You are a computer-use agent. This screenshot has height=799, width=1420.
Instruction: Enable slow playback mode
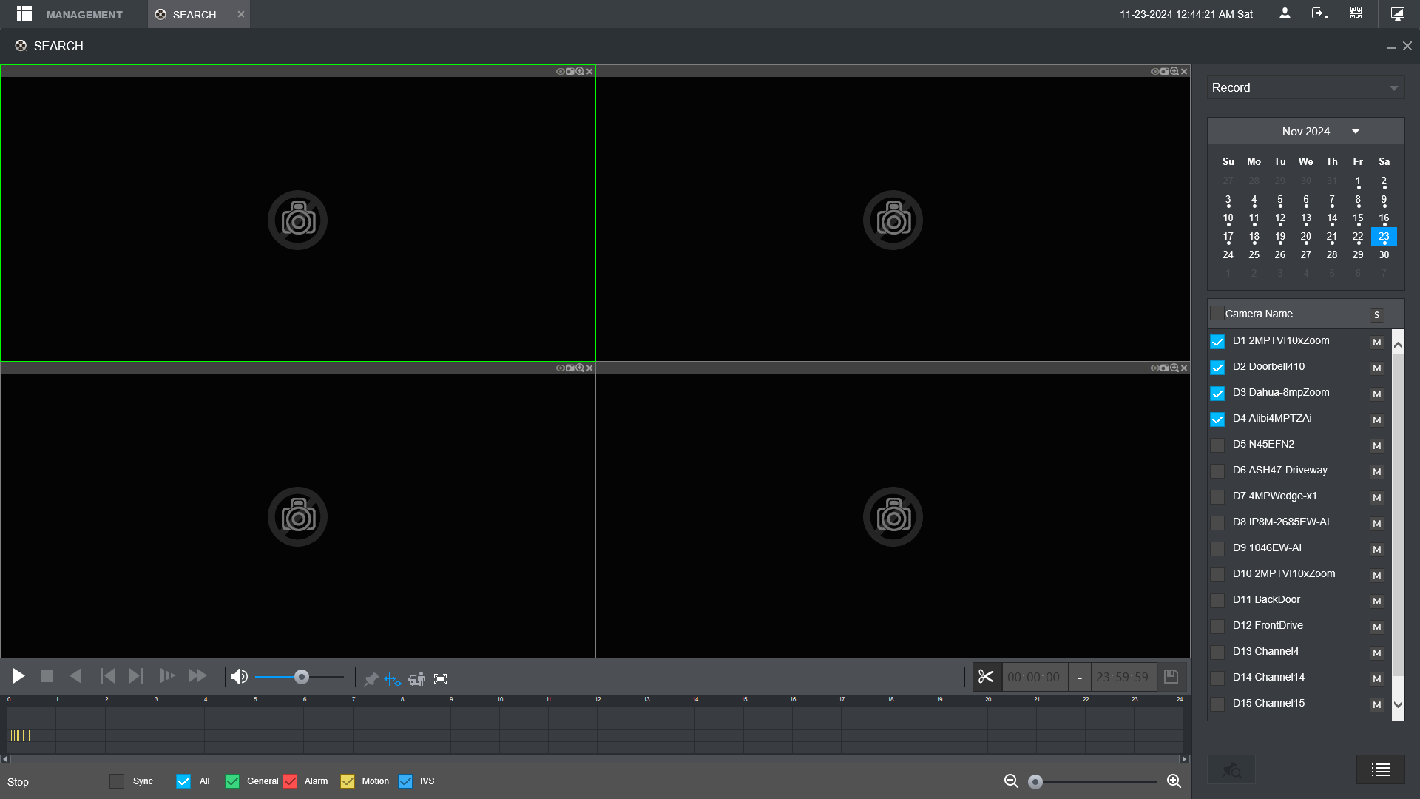[168, 676]
